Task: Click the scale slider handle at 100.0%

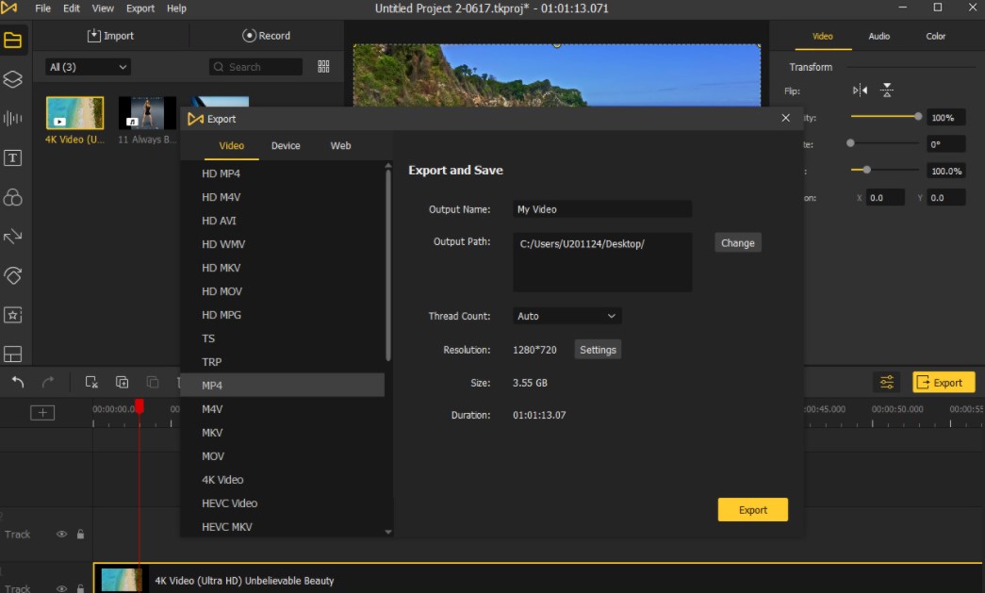Action: click(867, 170)
